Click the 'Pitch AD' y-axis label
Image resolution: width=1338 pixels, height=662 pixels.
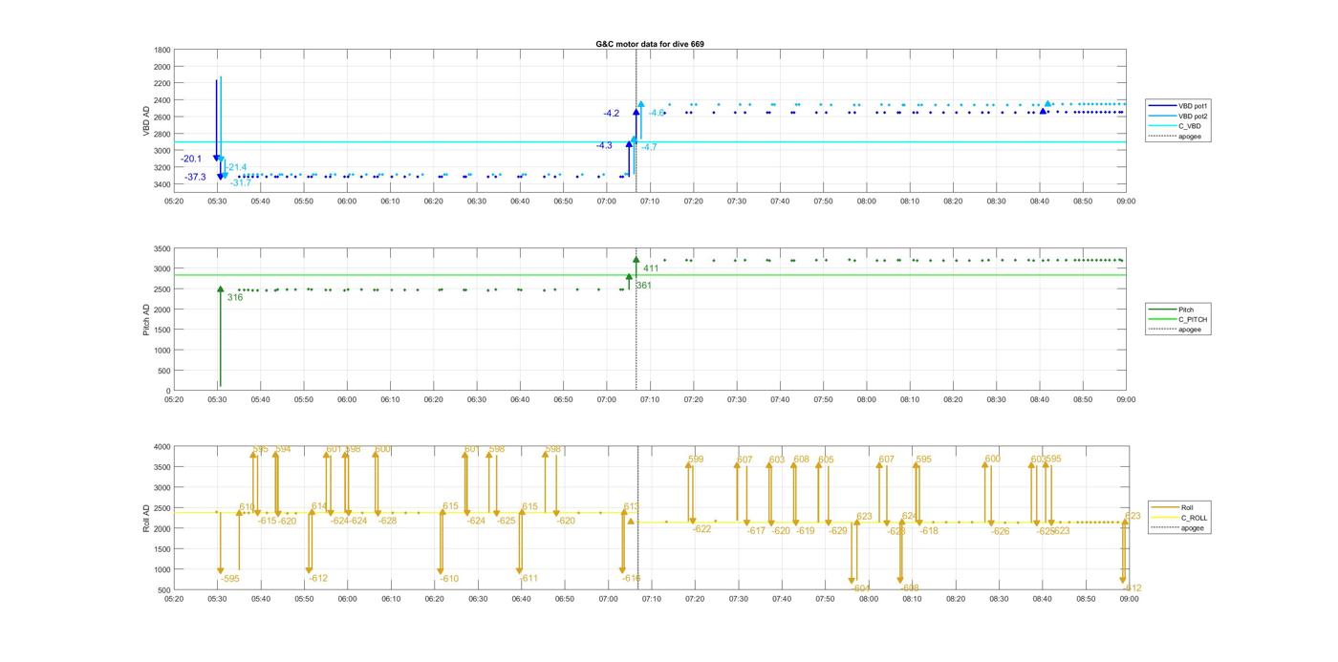146,319
